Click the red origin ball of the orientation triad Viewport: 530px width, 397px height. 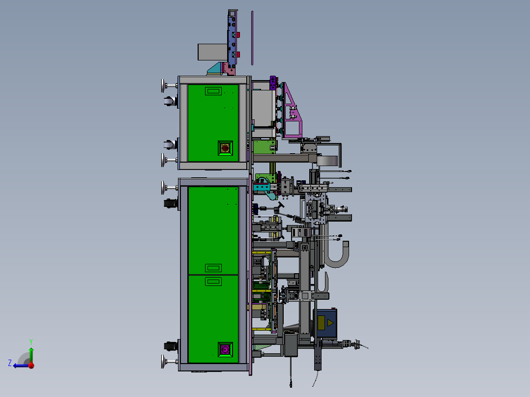coord(31,365)
